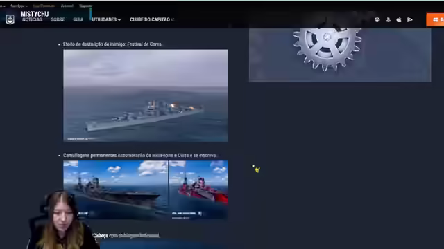Screen dimensions: 444x249
Task: Open the Google Play platform icon
Action: tap(410, 20)
